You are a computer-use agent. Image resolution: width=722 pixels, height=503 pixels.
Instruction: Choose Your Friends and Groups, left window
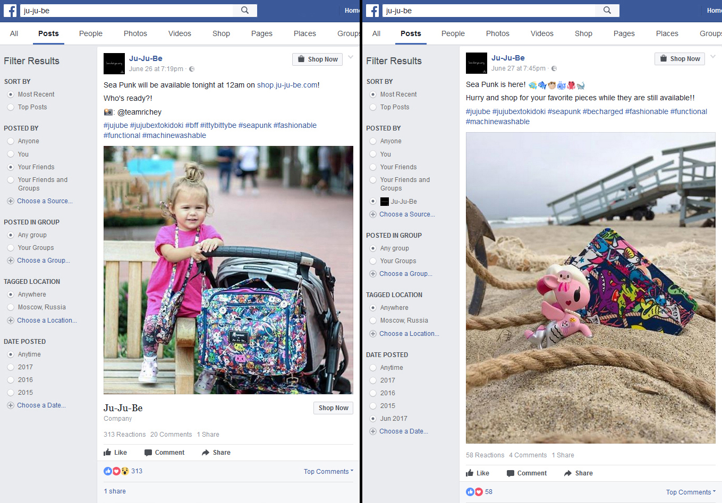click(x=11, y=180)
